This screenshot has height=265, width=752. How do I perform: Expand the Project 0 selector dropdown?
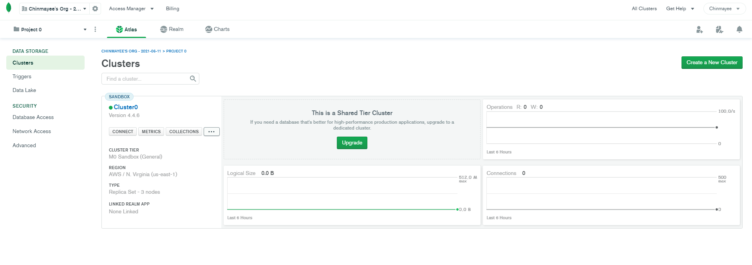tap(50, 29)
